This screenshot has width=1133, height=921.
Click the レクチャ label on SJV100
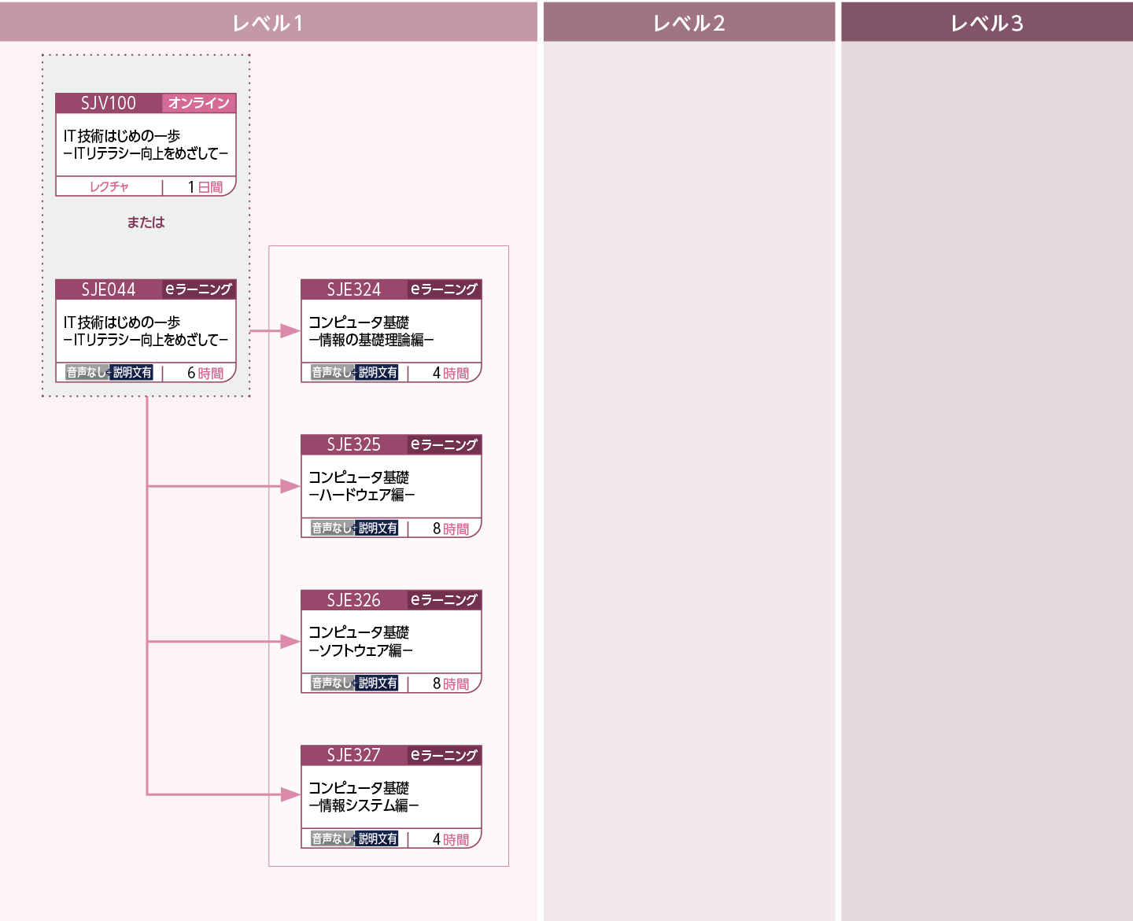click(109, 186)
